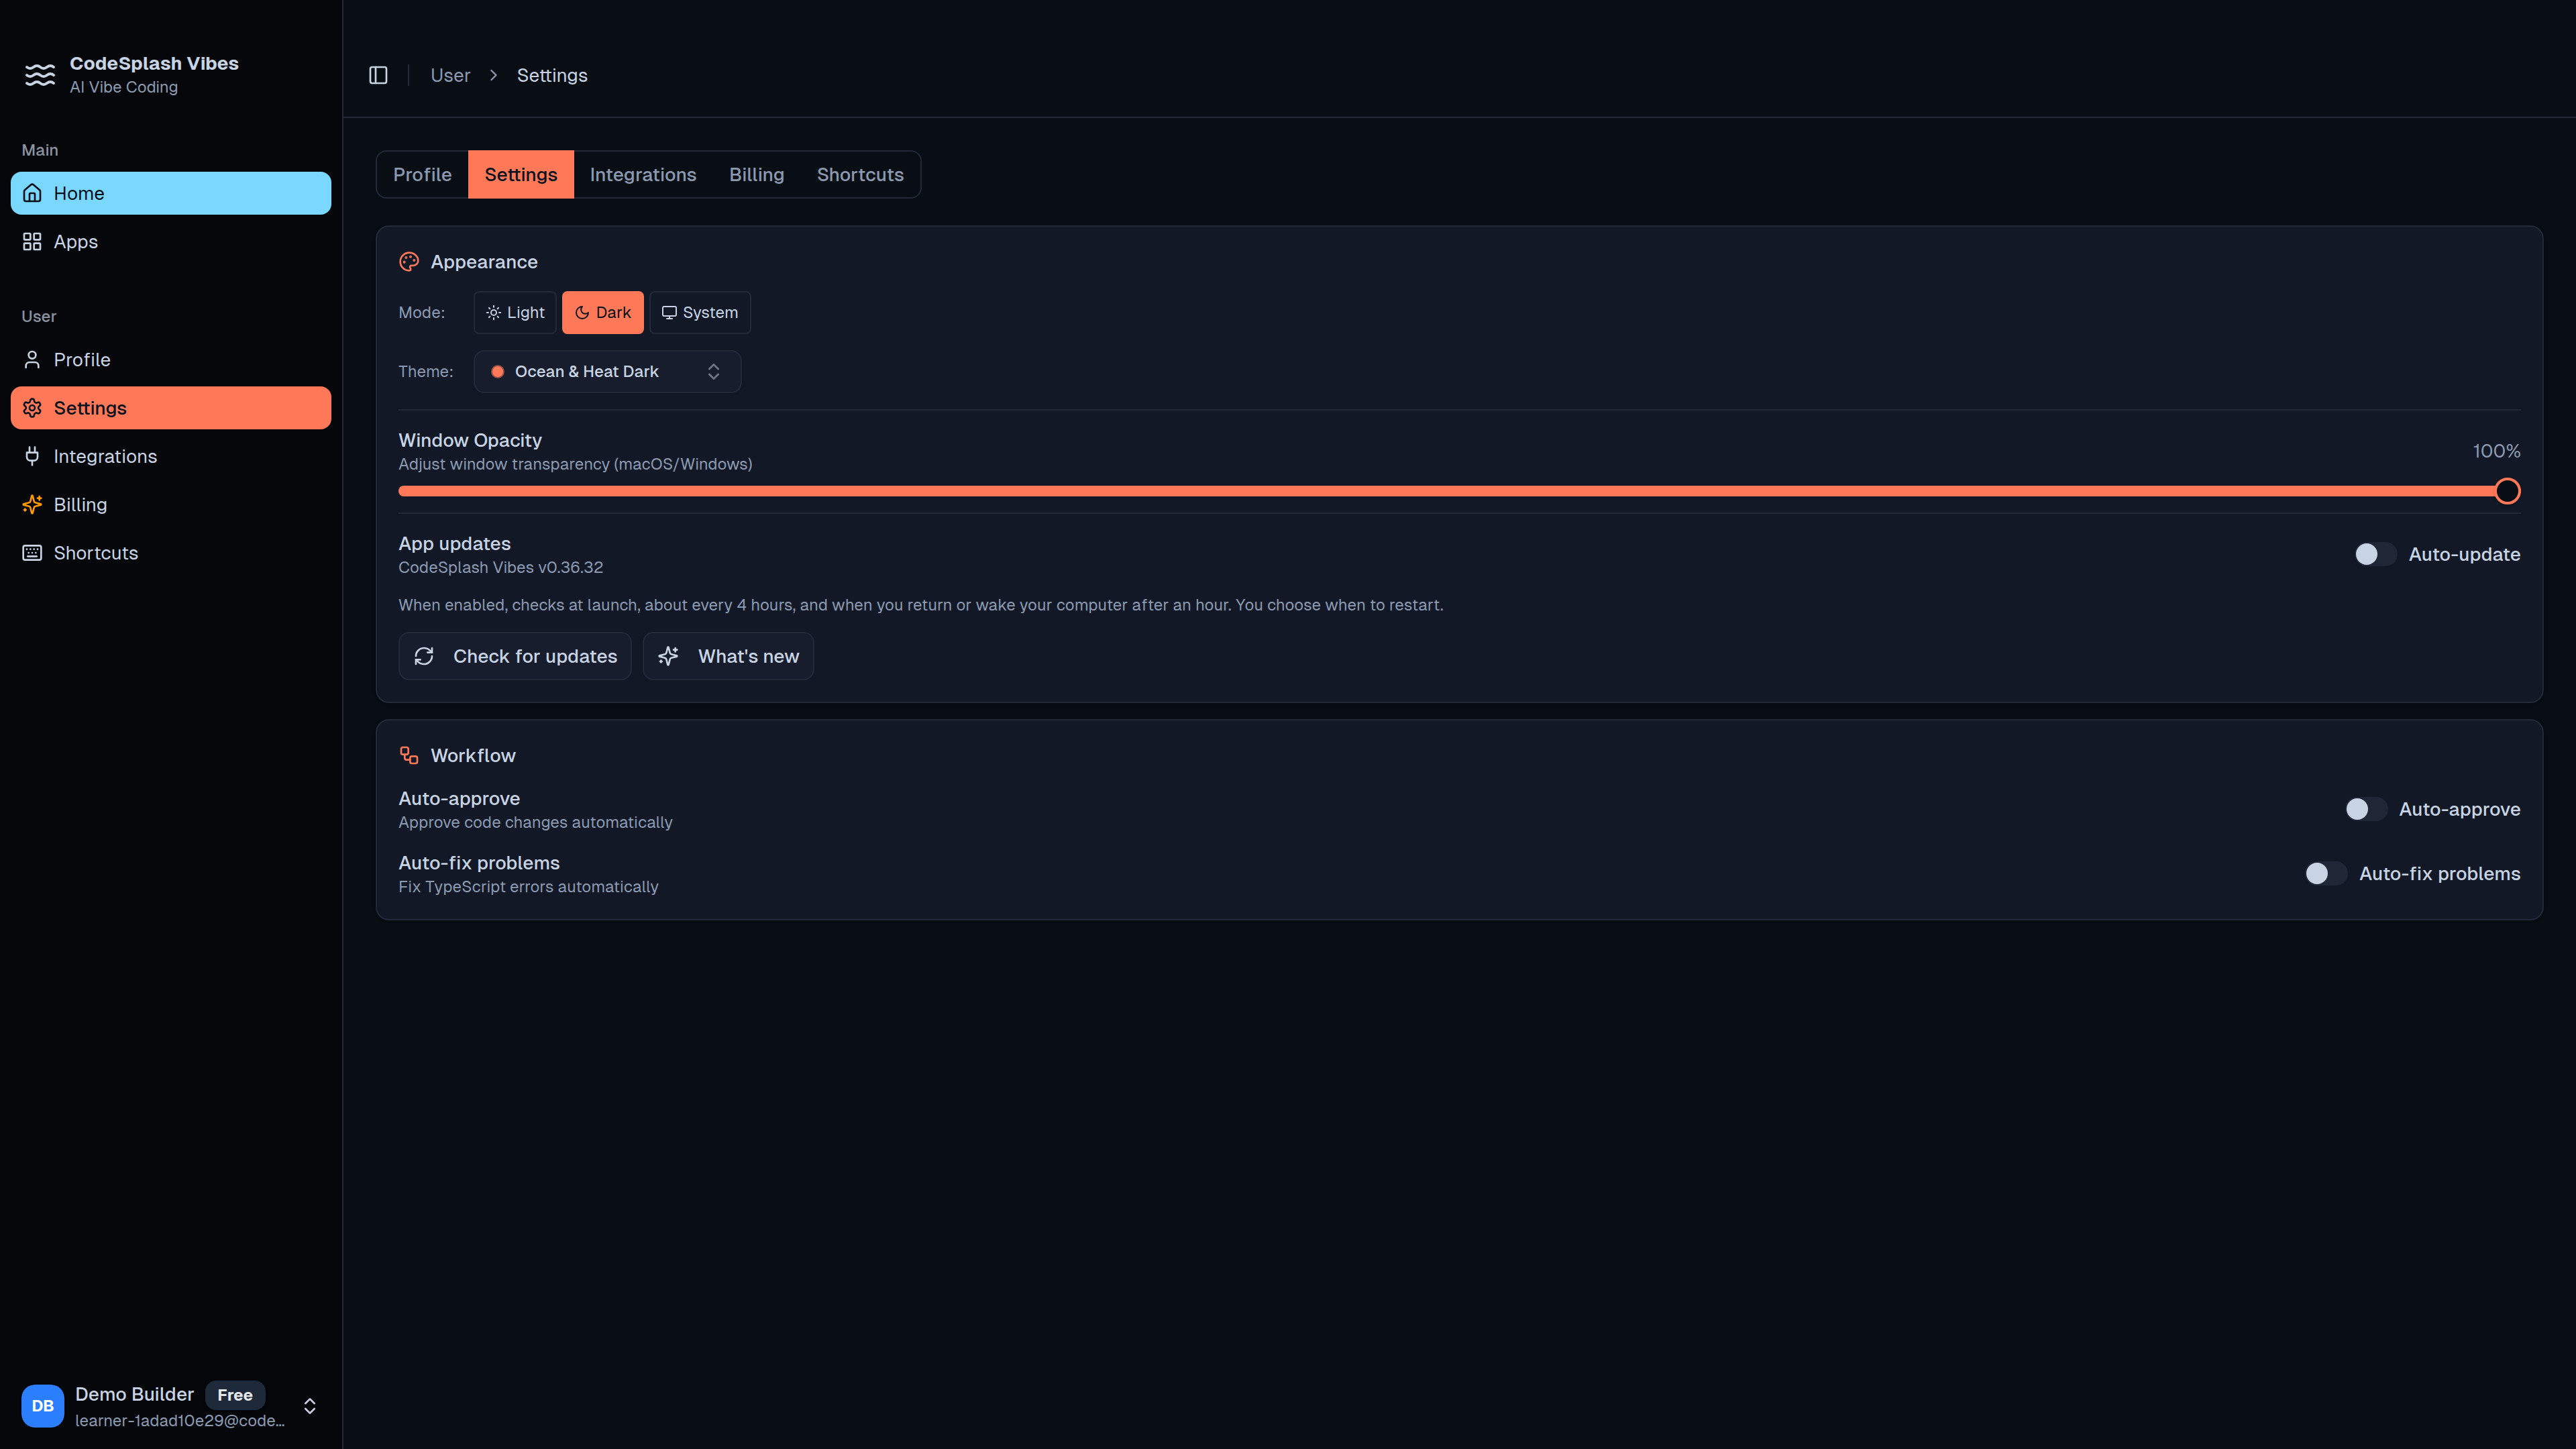Select Dark mode
This screenshot has width=2576, height=1449.
602,312
